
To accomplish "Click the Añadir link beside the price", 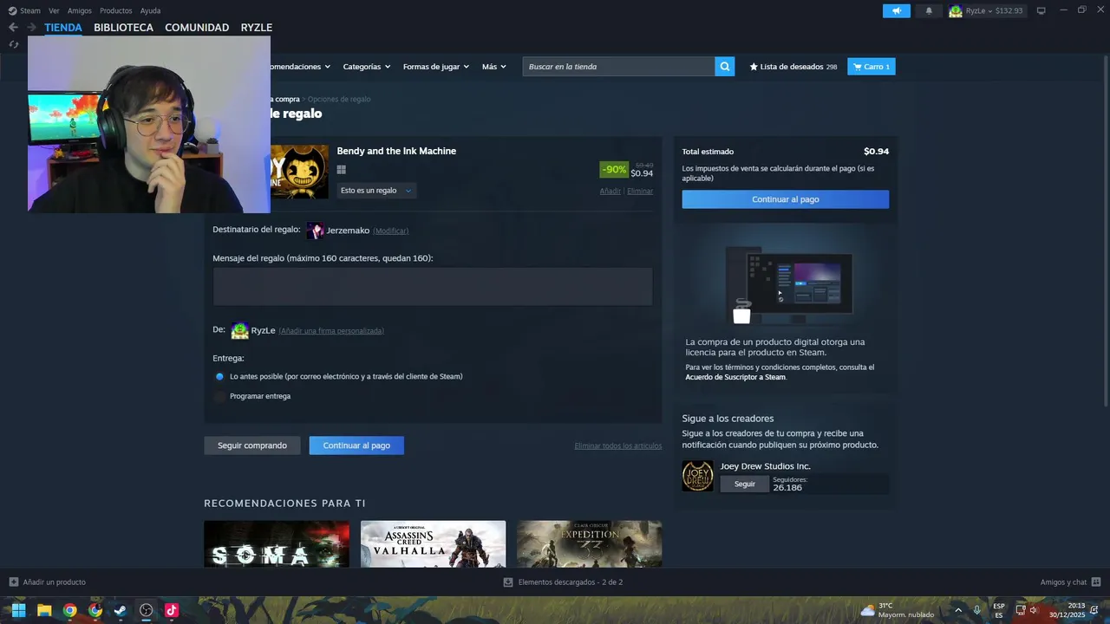I will click(610, 191).
